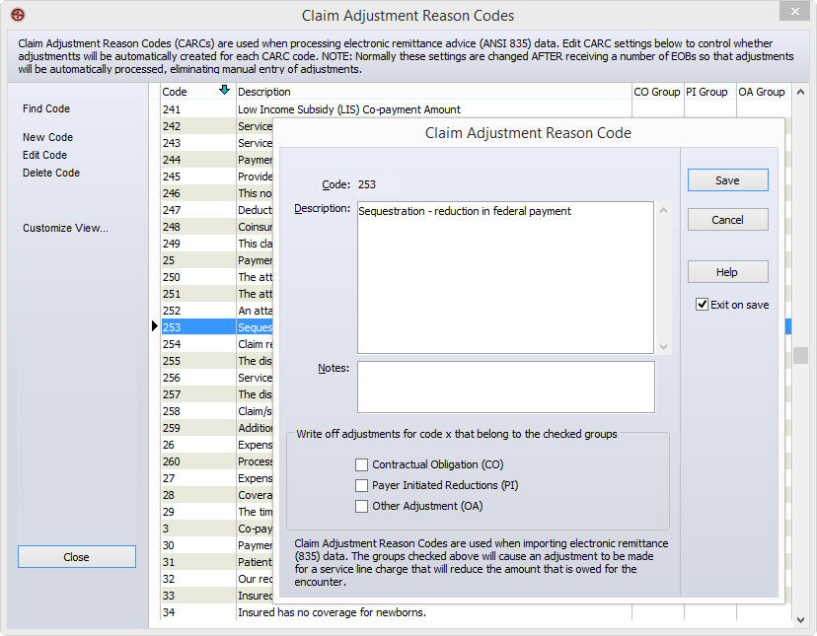Select Delete Code in the sidebar
The width and height of the screenshot is (817, 636).
49,173
